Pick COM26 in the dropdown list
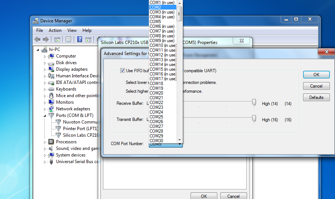Viewport: 335px width, 199px height. tap(163, 122)
